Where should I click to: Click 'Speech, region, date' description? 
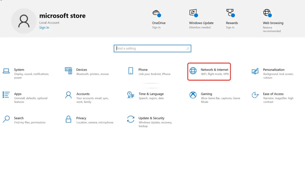point(151,98)
